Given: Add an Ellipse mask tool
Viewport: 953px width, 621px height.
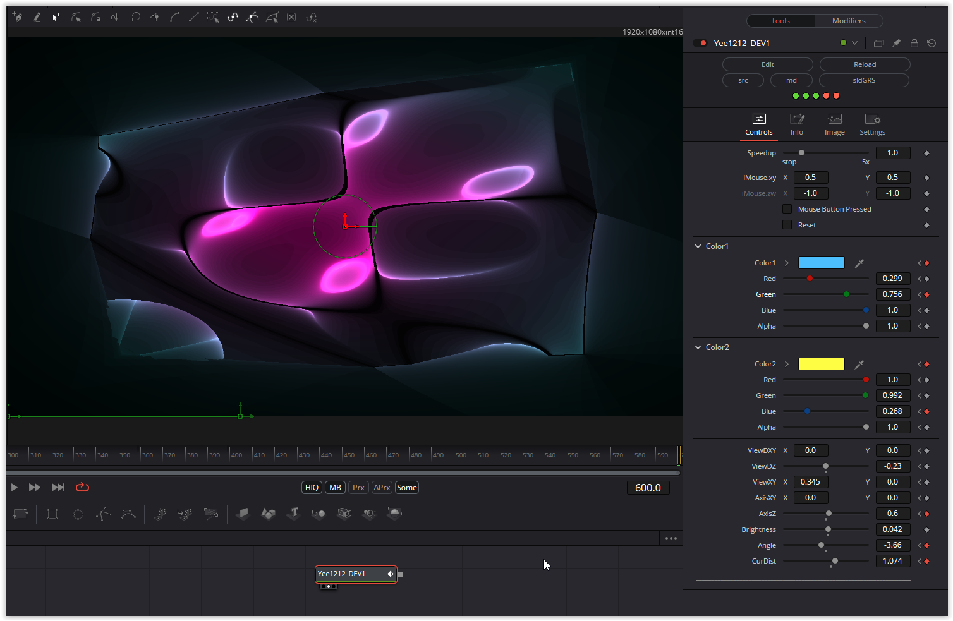Looking at the screenshot, I should (x=78, y=514).
